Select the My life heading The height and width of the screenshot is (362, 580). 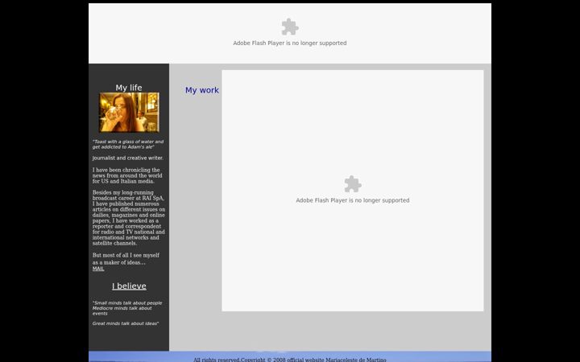click(129, 88)
